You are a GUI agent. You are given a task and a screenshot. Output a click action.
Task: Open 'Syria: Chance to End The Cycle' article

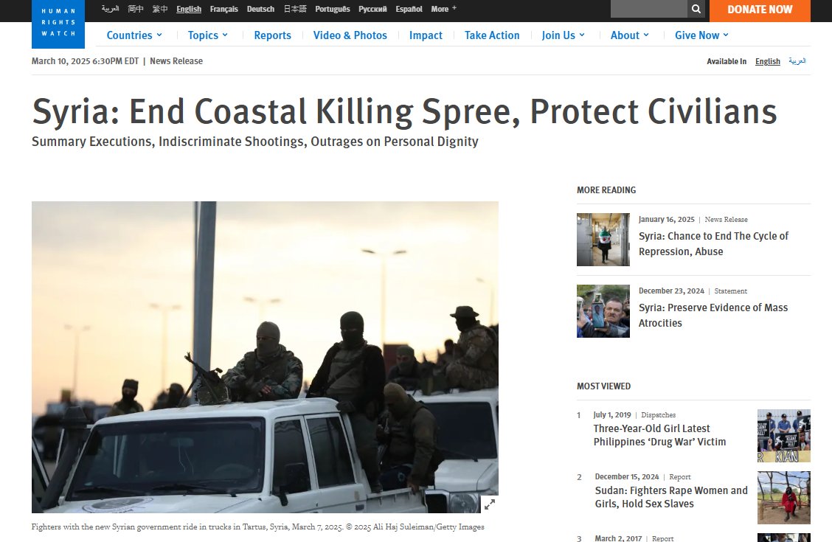coord(714,243)
